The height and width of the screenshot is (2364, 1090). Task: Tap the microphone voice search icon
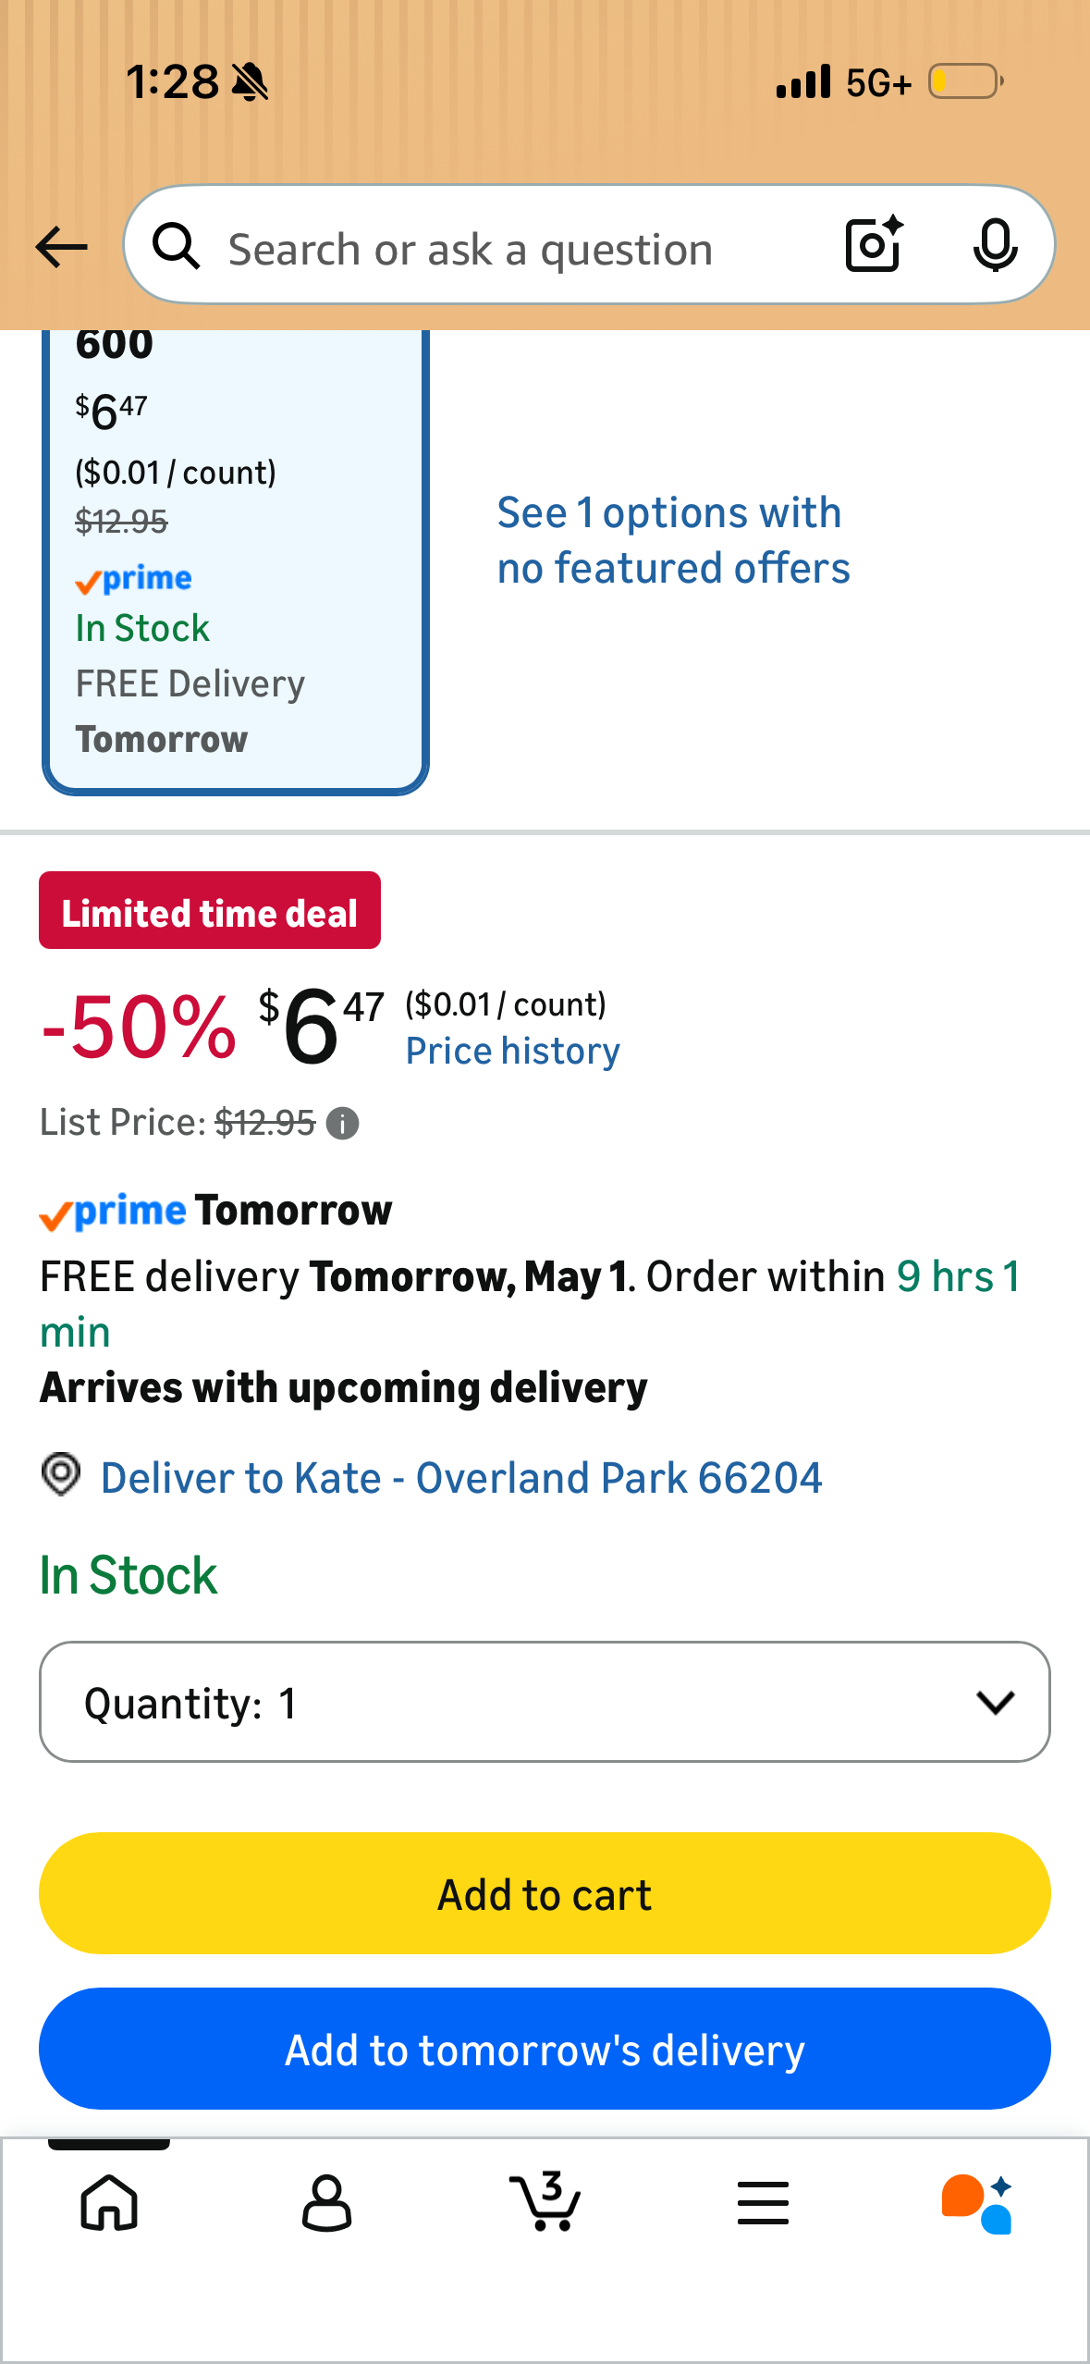tap(995, 245)
